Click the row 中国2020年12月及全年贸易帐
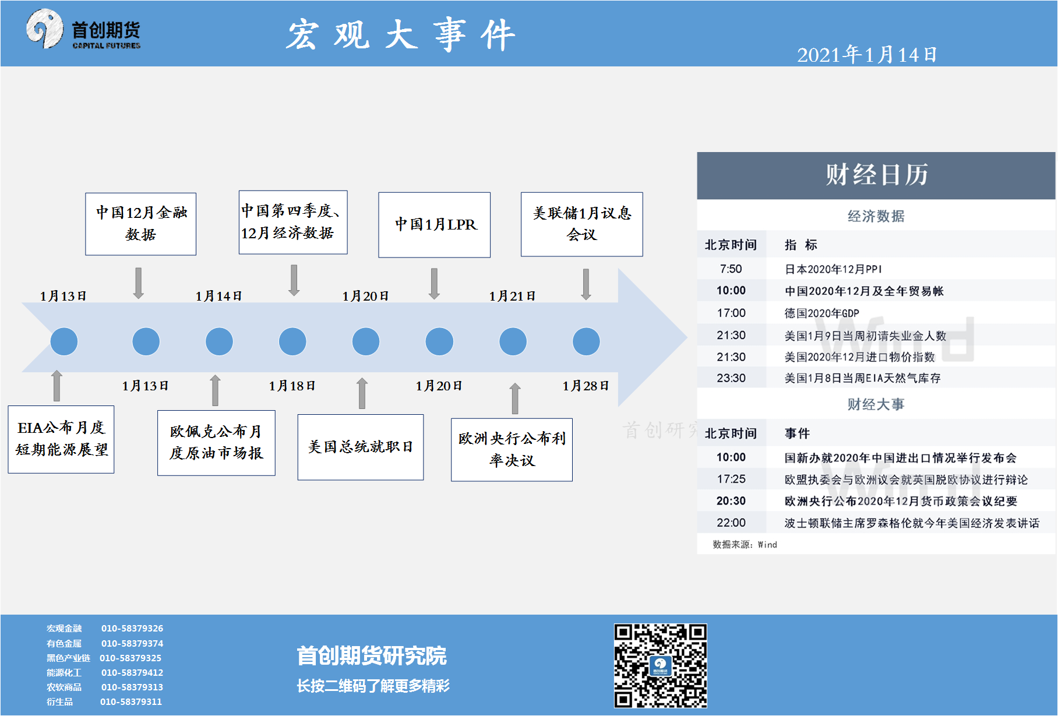 (876, 291)
